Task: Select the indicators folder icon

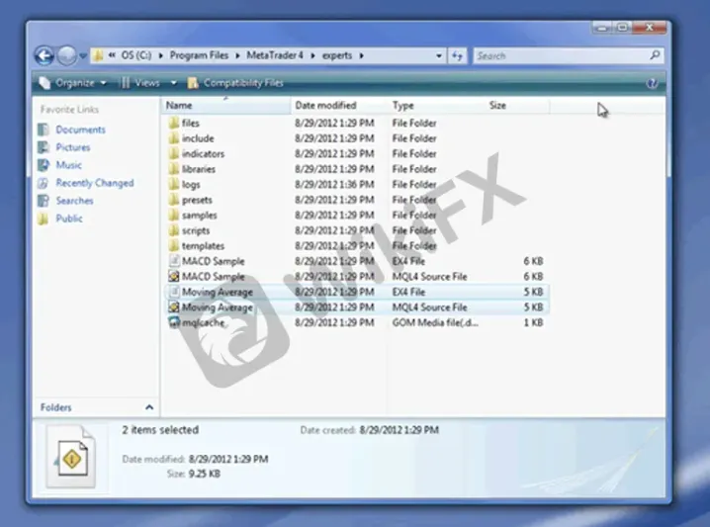Action: tap(174, 154)
